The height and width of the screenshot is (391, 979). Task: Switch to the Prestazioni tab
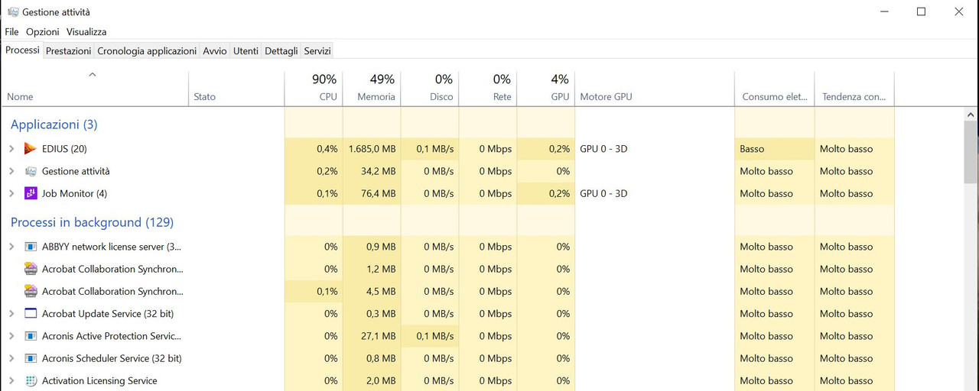tap(68, 51)
